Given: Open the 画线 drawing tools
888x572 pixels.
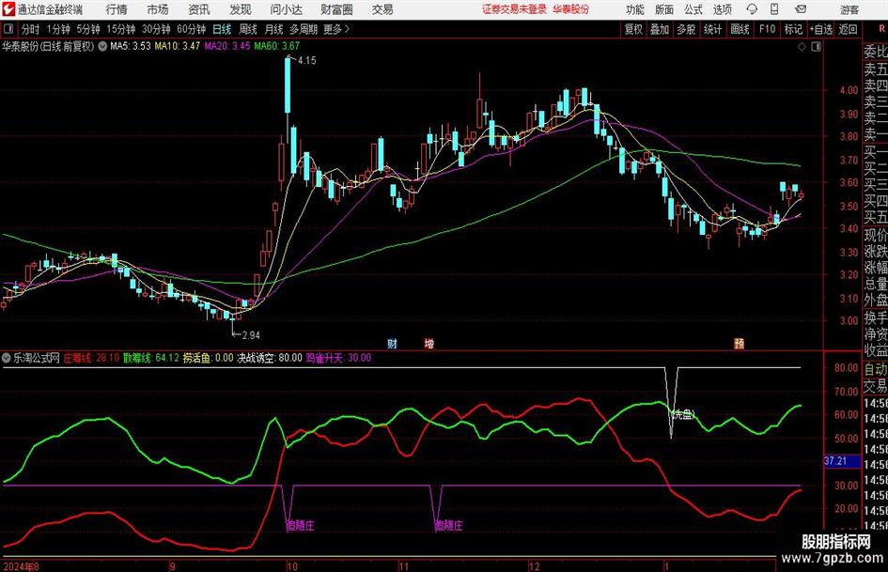Looking at the screenshot, I should 740,29.
